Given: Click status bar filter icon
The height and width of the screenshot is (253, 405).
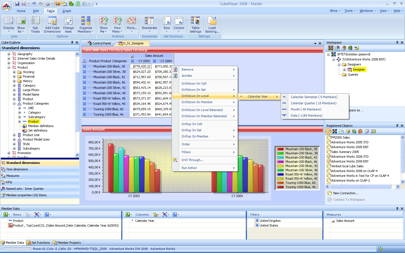Looking at the screenshot, I should tap(380, 249).
